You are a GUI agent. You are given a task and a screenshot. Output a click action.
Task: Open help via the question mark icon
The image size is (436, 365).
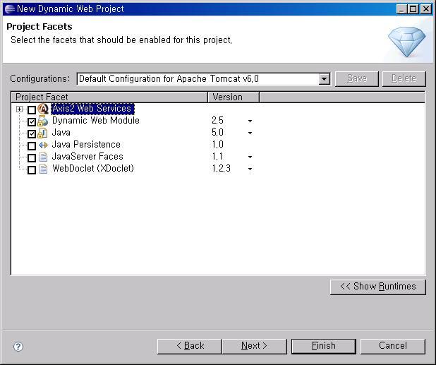18,347
